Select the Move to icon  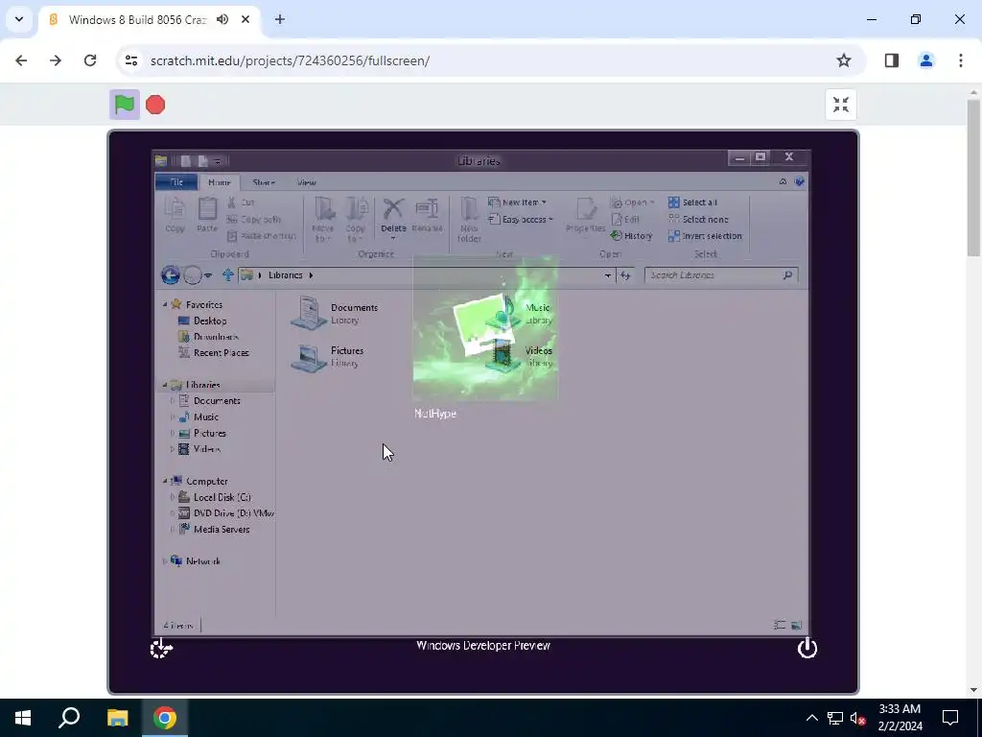pyautogui.click(x=324, y=220)
